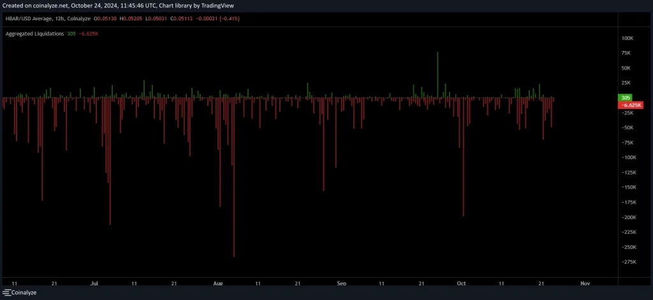Click the 100K price axis label
Screen dimensions: 653x300
point(627,38)
